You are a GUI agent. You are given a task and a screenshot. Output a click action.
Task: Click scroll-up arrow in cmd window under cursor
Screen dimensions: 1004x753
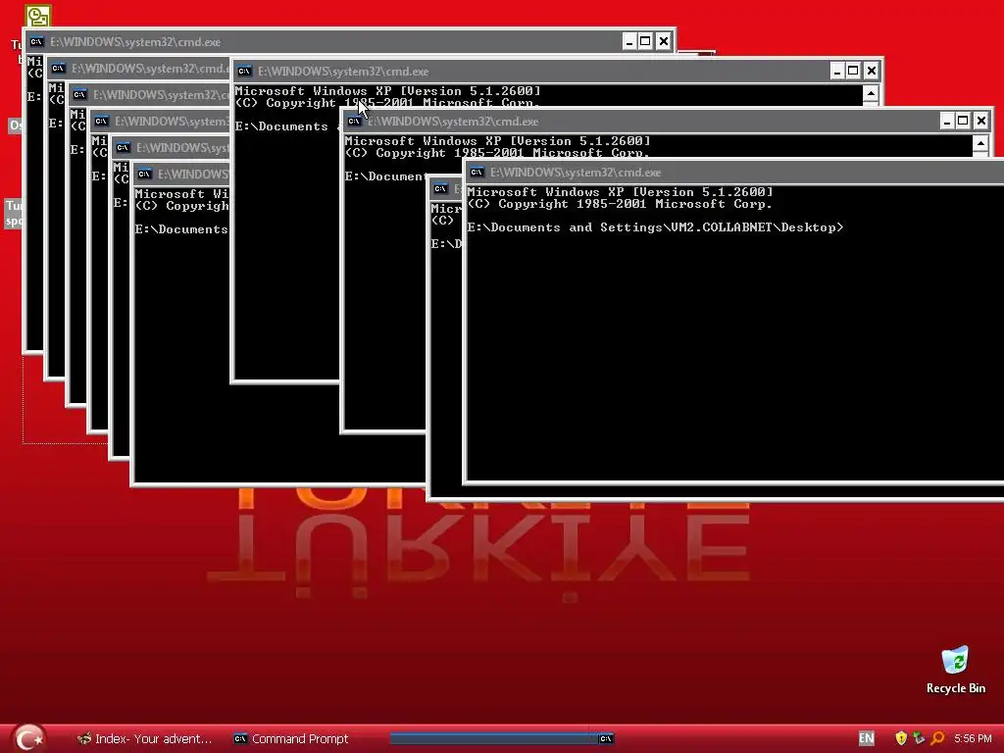(871, 93)
